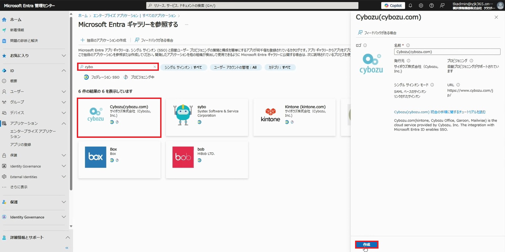
Task: Open the notifications bell icon
Action: point(410,6)
